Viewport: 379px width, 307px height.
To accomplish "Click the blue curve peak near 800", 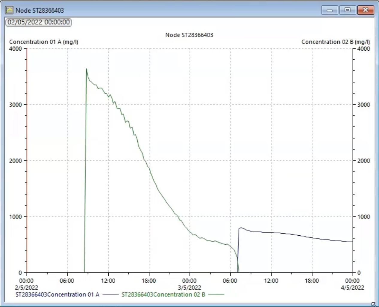I will point(241,228).
